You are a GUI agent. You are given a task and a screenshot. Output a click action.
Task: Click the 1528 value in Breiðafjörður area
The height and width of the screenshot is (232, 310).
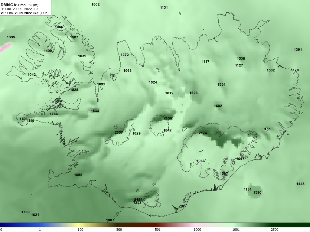[74, 90]
